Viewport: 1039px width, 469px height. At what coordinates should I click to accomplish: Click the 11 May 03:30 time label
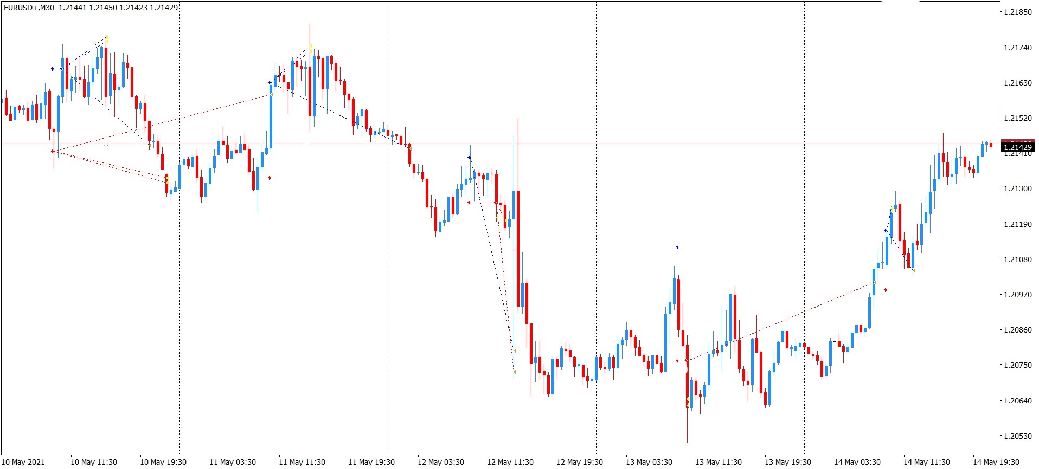pyautogui.click(x=233, y=462)
